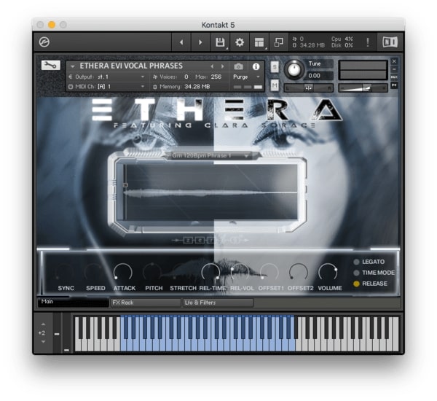
Task: Click the Memory 34.28 MB readout
Action: coord(181,87)
